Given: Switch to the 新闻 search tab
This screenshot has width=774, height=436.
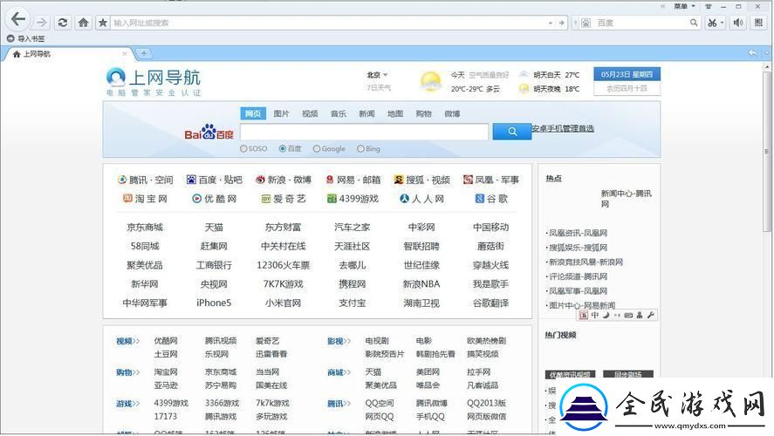Looking at the screenshot, I should point(366,113).
